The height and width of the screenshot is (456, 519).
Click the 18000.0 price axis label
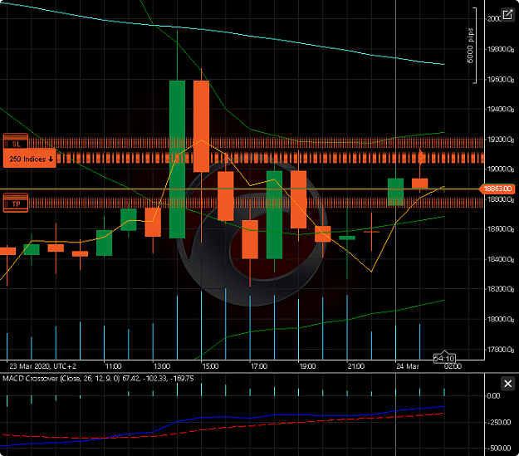(500, 319)
